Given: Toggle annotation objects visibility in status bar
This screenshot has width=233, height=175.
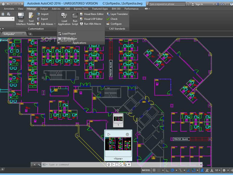Looking at the screenshot, I should [202, 170].
